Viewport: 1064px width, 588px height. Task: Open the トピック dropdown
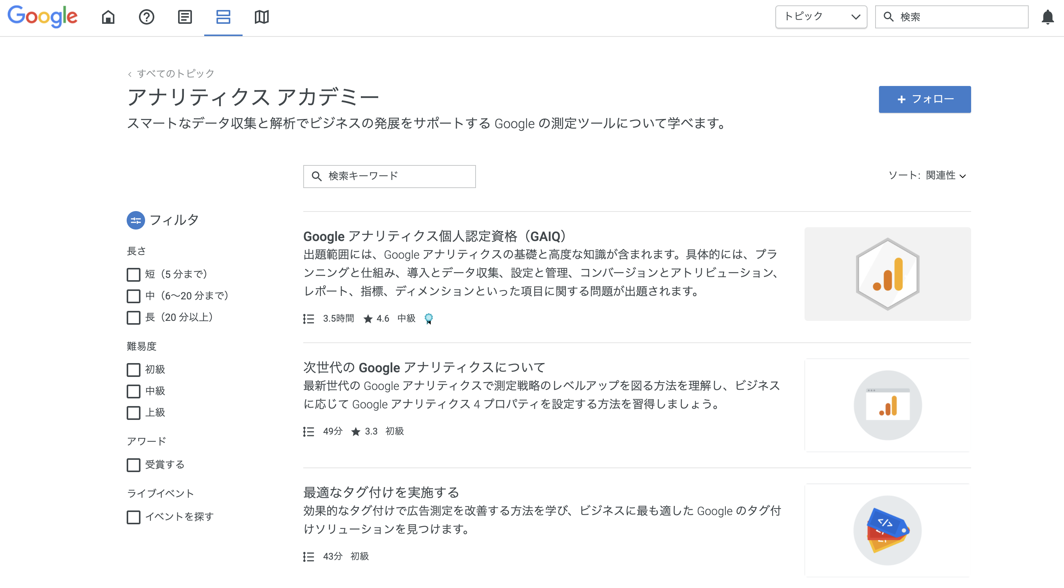point(821,17)
